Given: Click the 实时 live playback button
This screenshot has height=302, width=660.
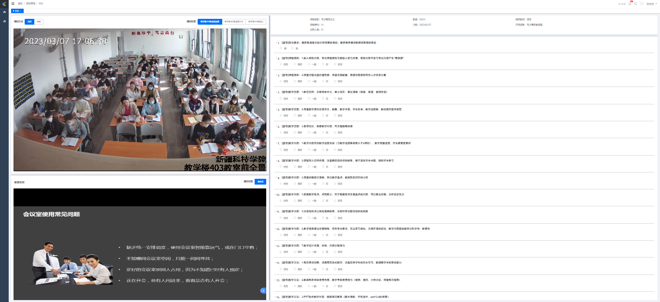Looking at the screenshot, I should [29, 22].
